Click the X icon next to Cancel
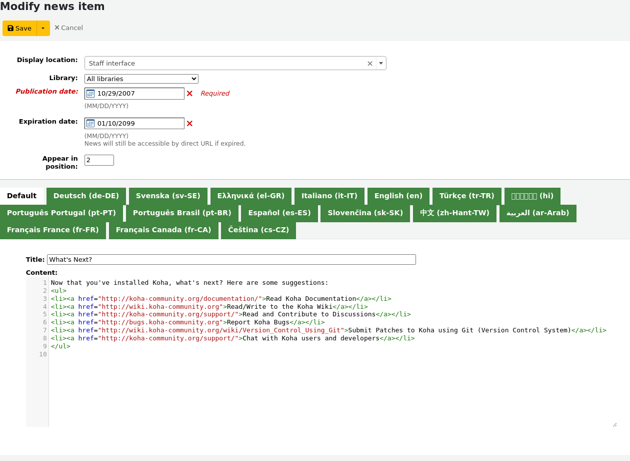Viewport: 630px width, 461px height. point(56,28)
